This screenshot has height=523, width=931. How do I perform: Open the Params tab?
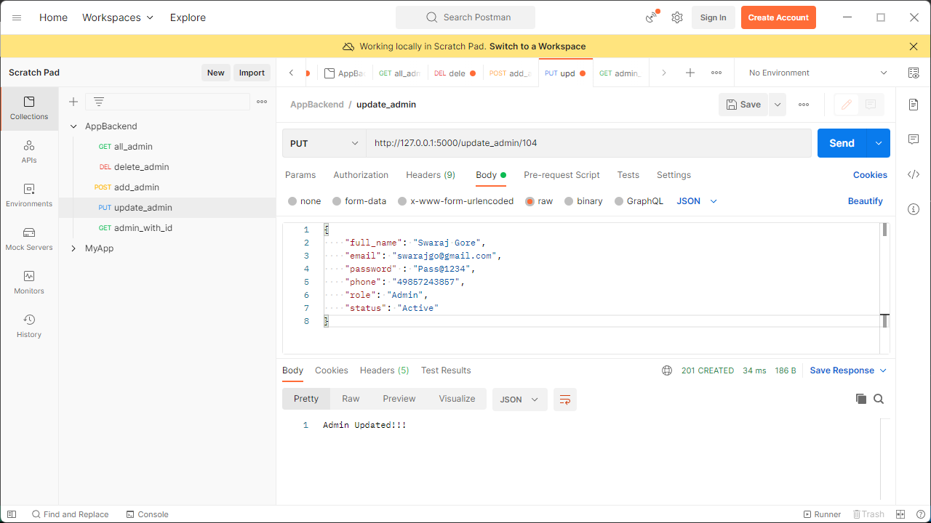click(x=300, y=175)
